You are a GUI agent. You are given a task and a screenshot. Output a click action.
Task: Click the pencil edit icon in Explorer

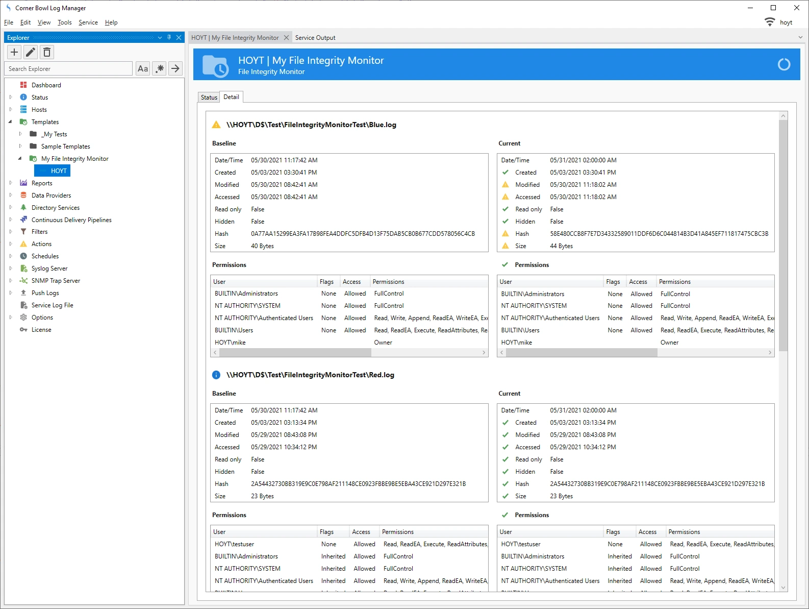click(x=31, y=52)
